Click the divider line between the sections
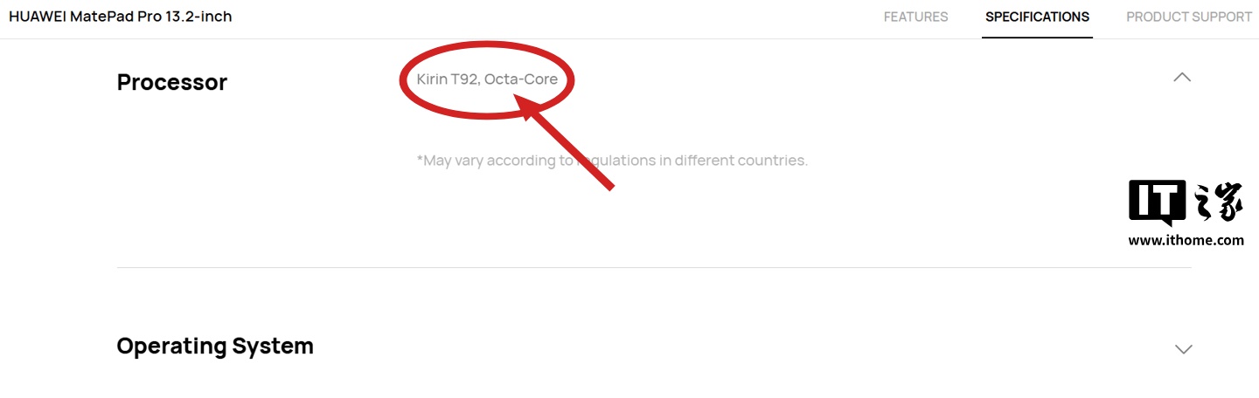The height and width of the screenshot is (398, 1259). pyautogui.click(x=653, y=267)
